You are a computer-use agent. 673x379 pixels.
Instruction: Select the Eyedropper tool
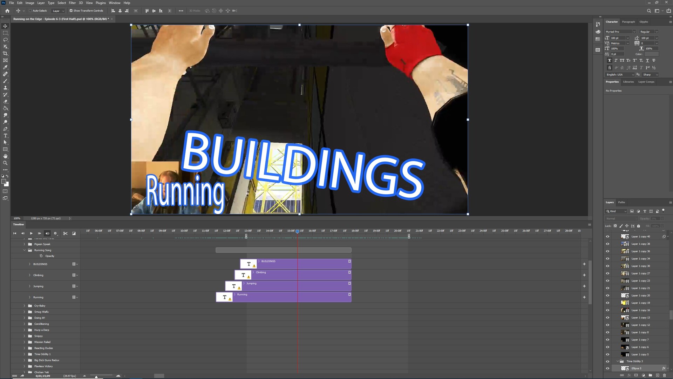coord(5,67)
